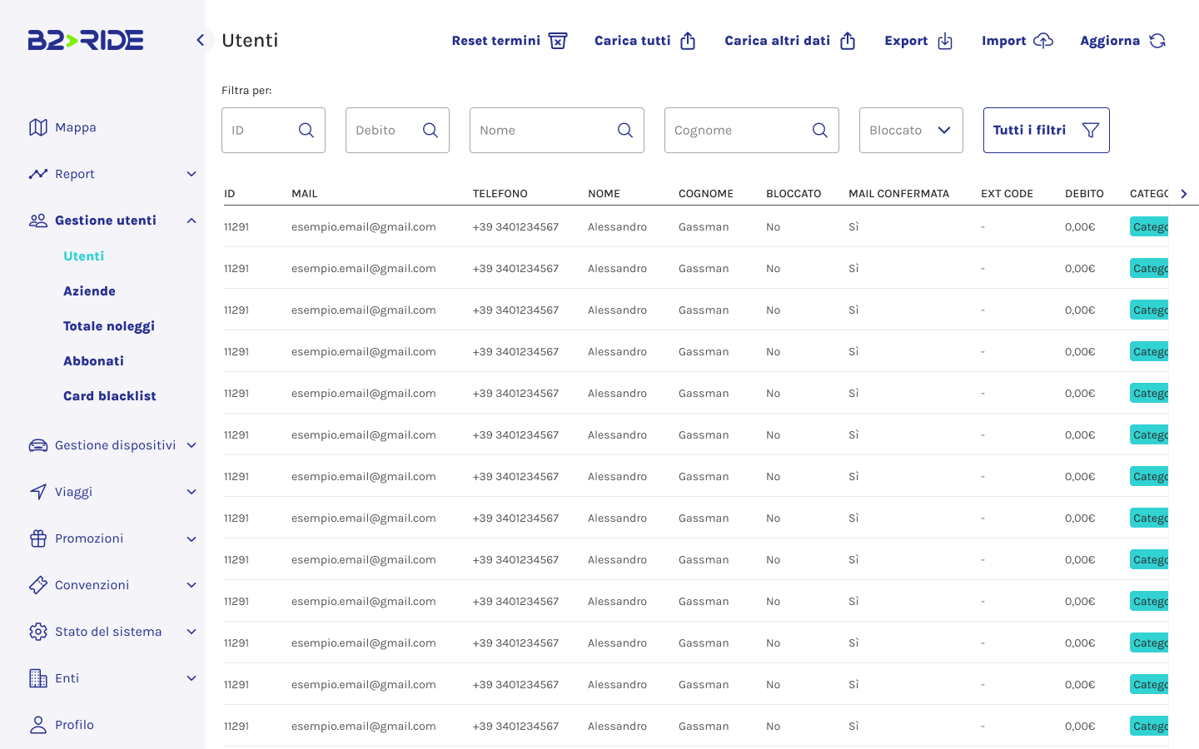Open the Totale noleggi submenu item
Viewport: 1199px width, 749px height.
(x=109, y=326)
